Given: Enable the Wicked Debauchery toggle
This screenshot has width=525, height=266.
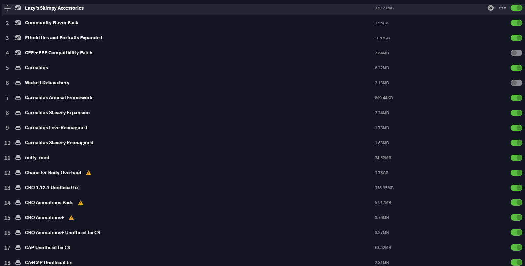Looking at the screenshot, I should tap(517, 83).
